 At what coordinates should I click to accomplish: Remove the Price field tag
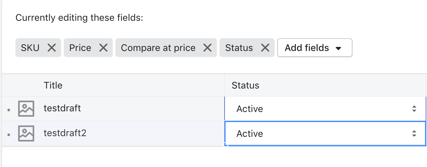click(x=103, y=48)
